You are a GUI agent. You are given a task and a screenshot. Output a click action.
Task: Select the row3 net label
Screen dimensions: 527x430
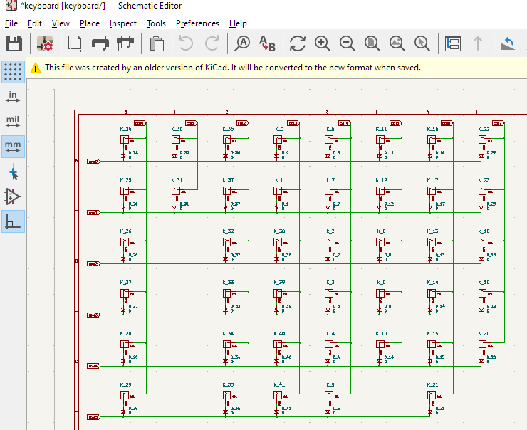coord(93,315)
